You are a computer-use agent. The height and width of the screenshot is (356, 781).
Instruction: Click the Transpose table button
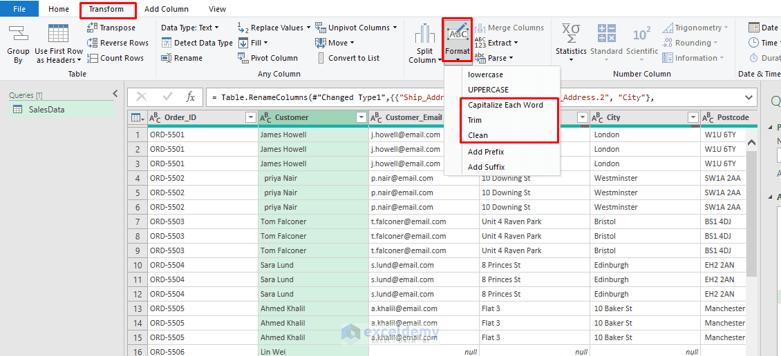click(x=111, y=28)
